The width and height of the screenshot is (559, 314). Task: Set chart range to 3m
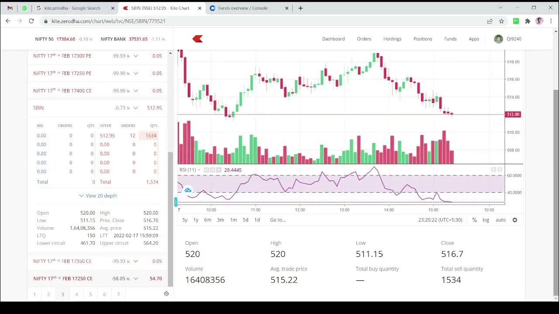click(221, 220)
